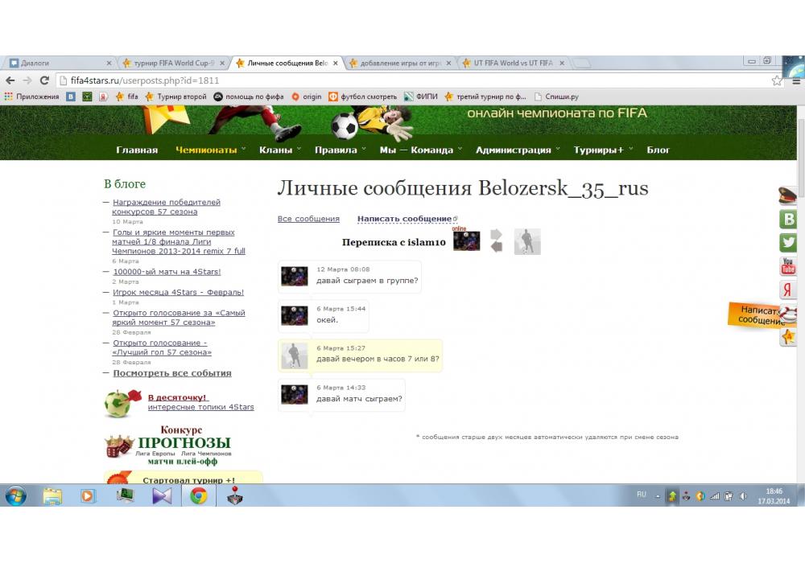Click the YouTube side icon
This screenshot has width=805, height=563.
[x=788, y=266]
